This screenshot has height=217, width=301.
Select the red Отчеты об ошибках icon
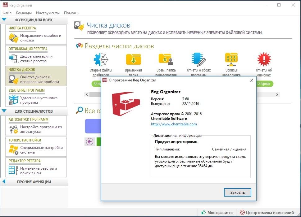[264, 59]
